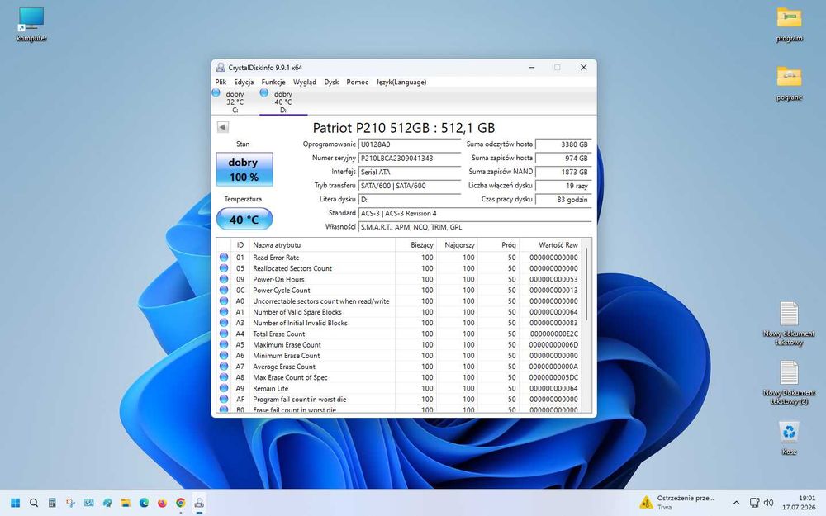
Task: Open the Kosz recycle bin icon
Action: (x=789, y=438)
